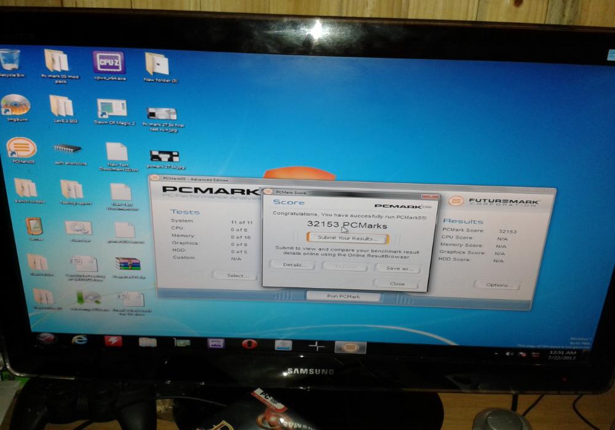
Task: Click the 32153 PCMarks score text
Action: click(x=347, y=224)
